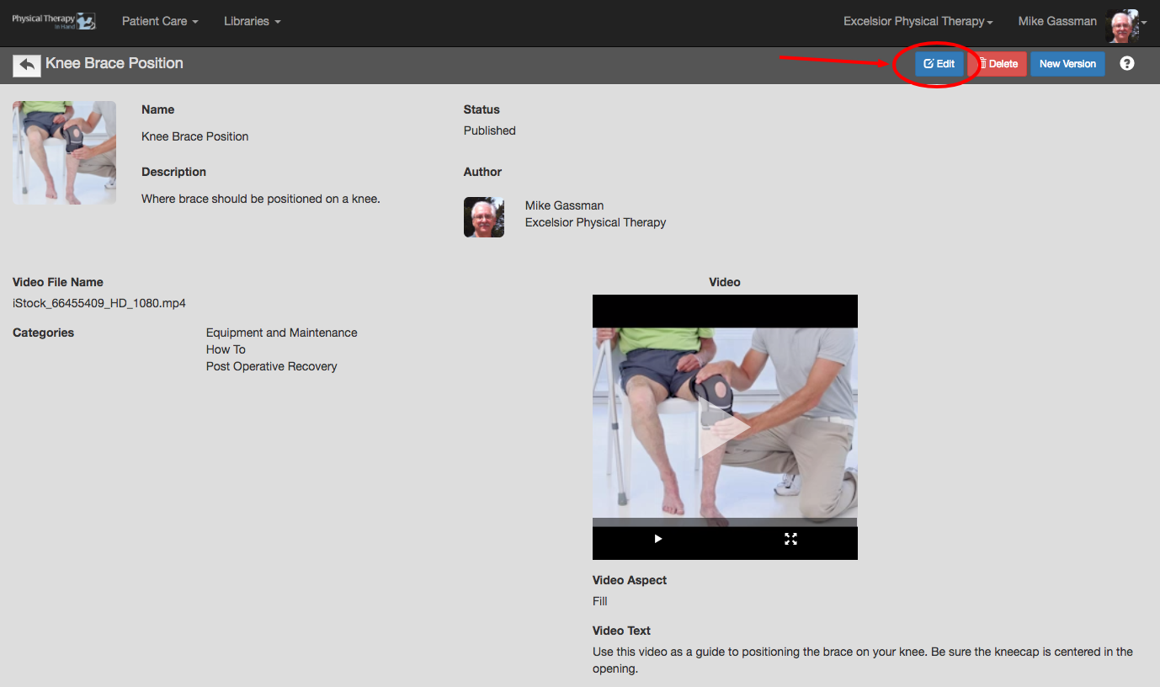Click the Edit button
Screen dimensions: 1160x687
click(x=939, y=64)
